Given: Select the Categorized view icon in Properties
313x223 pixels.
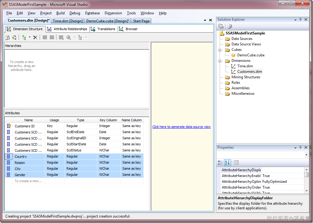Looking at the screenshot, I should pyautogui.click(x=220, y=163).
